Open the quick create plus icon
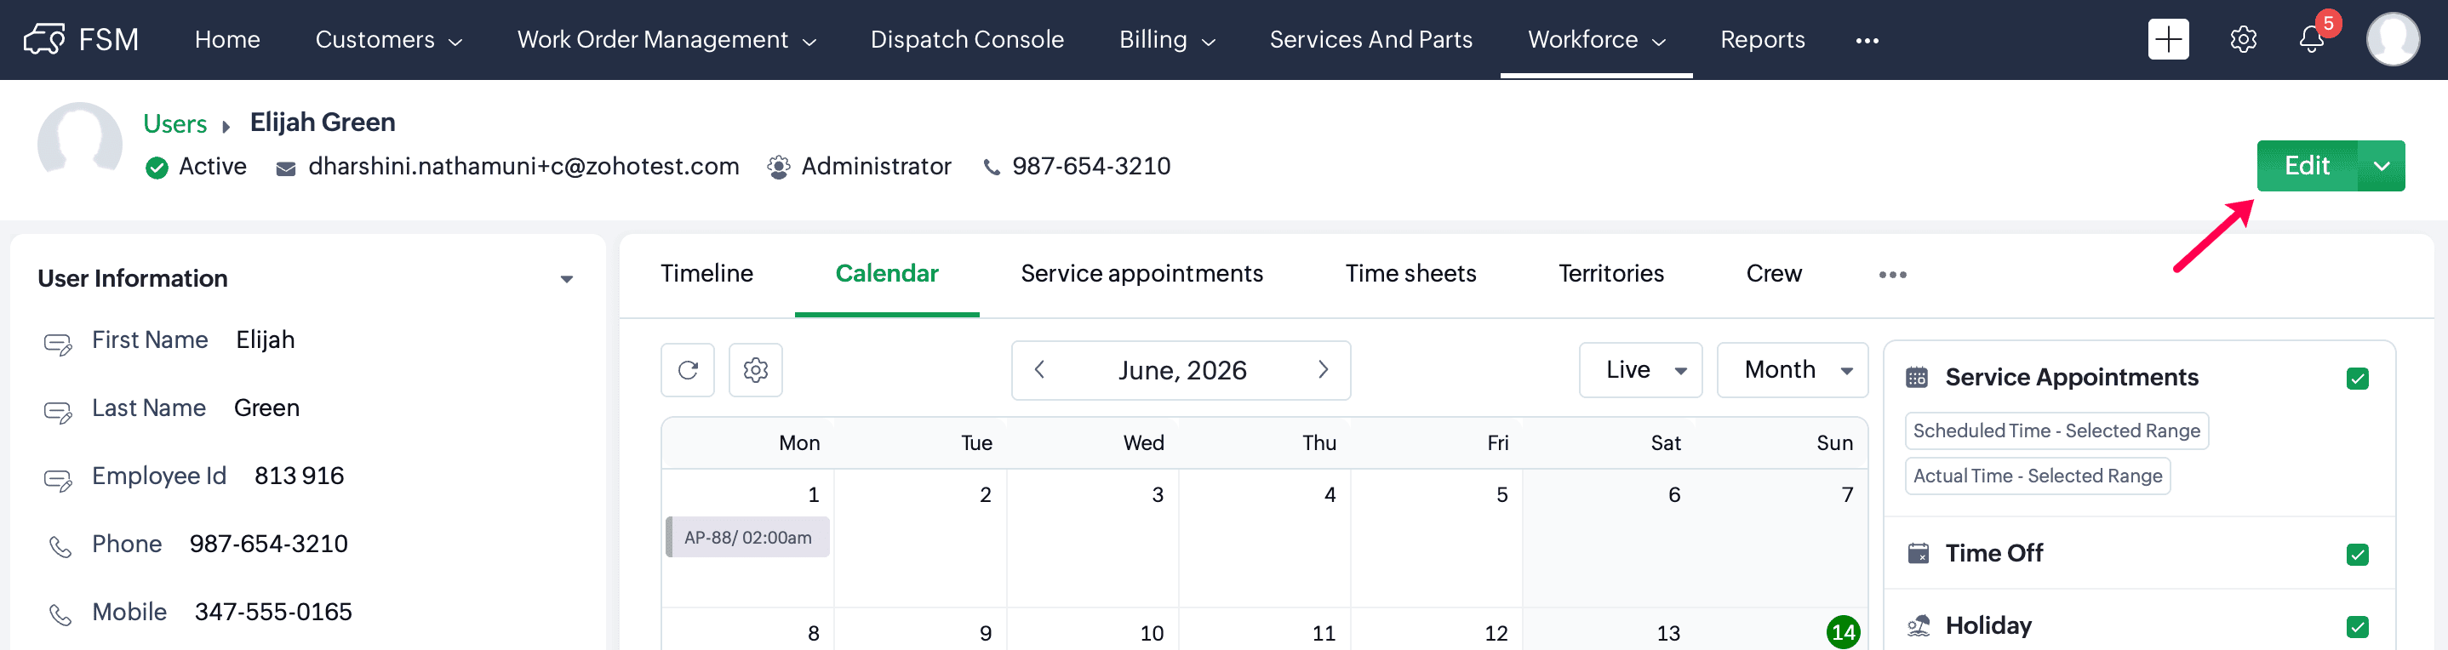The image size is (2448, 650). [2168, 39]
